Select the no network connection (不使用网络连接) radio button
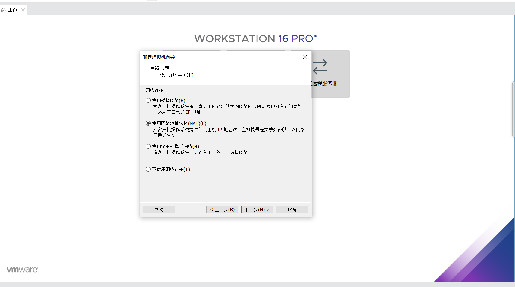This screenshot has height=287, width=515. (148, 169)
